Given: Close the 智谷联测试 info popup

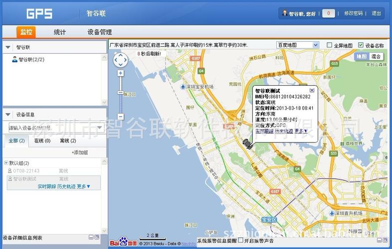Looking at the screenshot, I should 312,90.
